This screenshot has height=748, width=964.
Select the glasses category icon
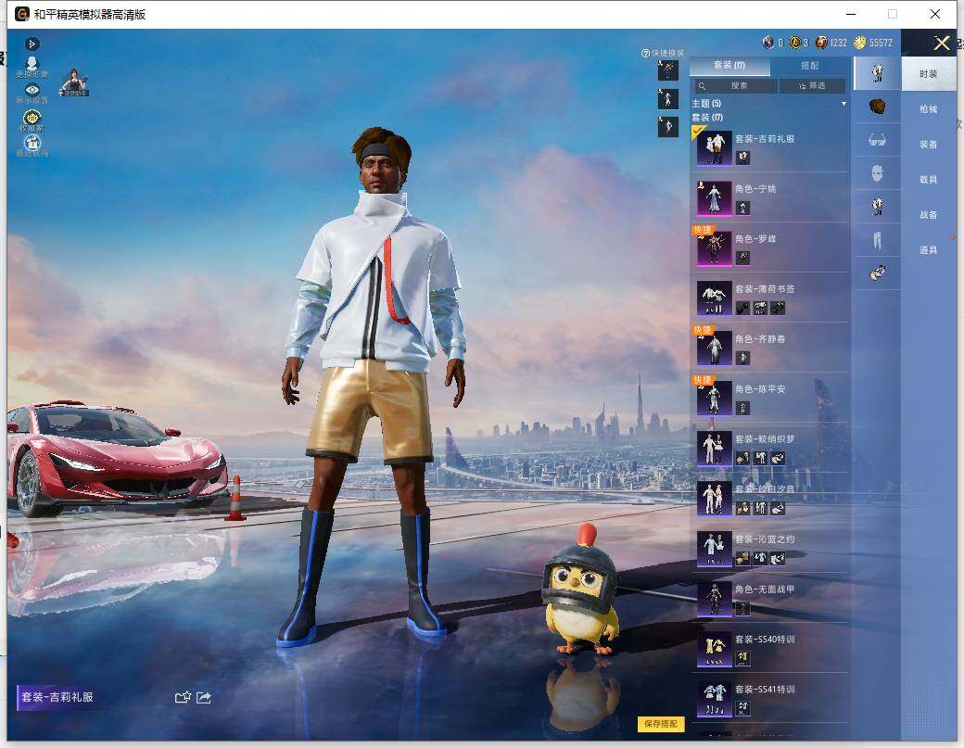(877, 141)
